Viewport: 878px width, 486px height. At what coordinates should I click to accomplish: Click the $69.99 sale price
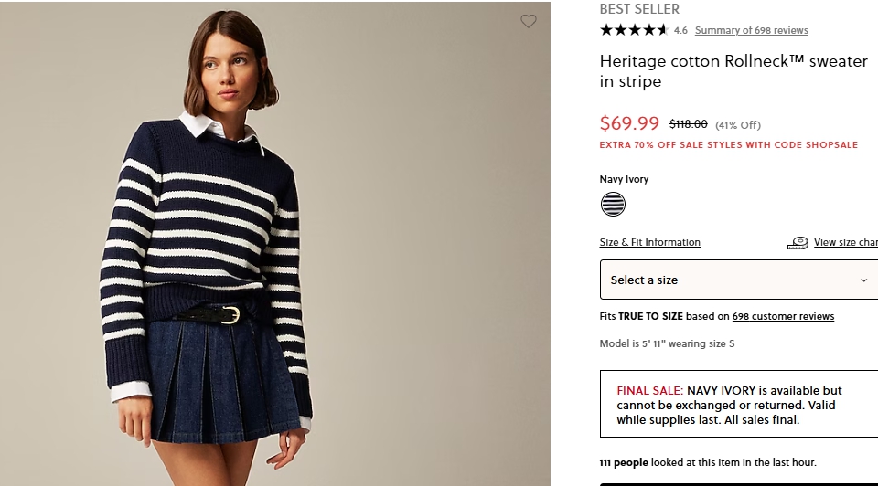point(629,123)
